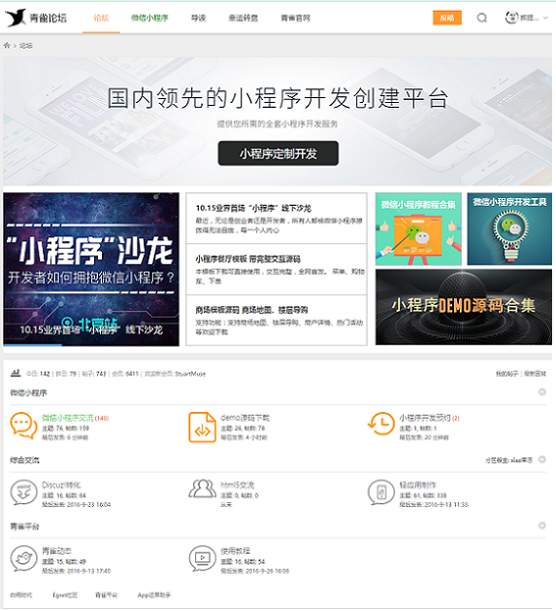Viewport: 556px width, 611px height.
Task: Open the 10.15业界首场 沙龙 article link
Action: pyautogui.click(x=253, y=208)
